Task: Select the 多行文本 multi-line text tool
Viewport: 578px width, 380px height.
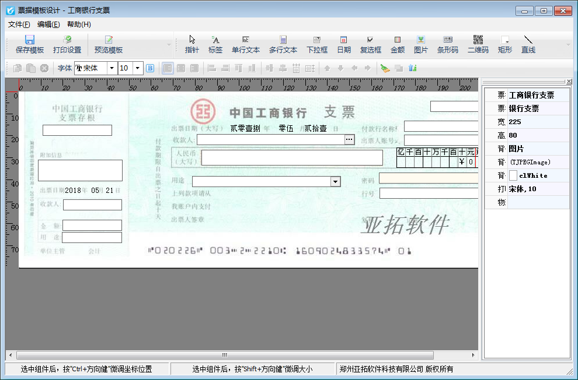Action: (283, 44)
